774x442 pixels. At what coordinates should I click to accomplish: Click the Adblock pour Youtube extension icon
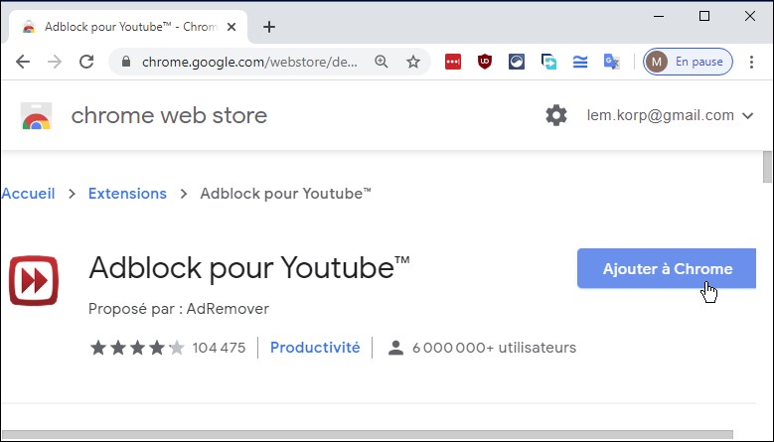(x=34, y=280)
